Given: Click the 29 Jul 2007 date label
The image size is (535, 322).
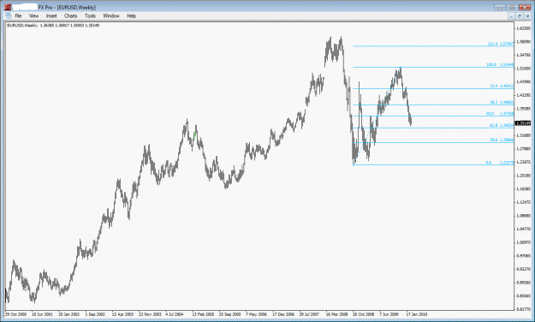Looking at the screenshot, I should [x=310, y=314].
